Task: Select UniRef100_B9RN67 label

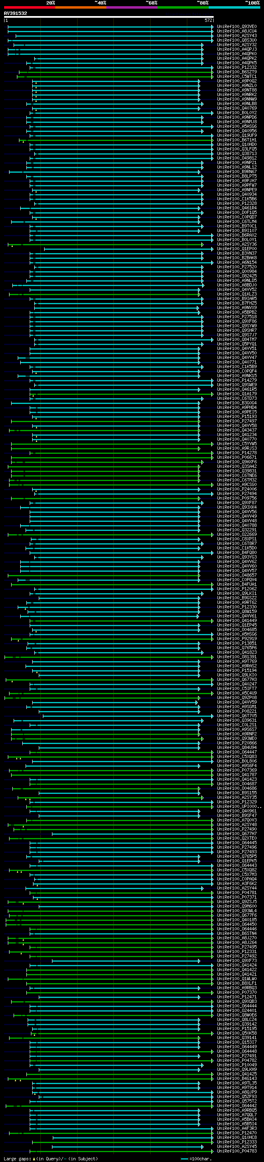Action: pyautogui.click(x=237, y=172)
